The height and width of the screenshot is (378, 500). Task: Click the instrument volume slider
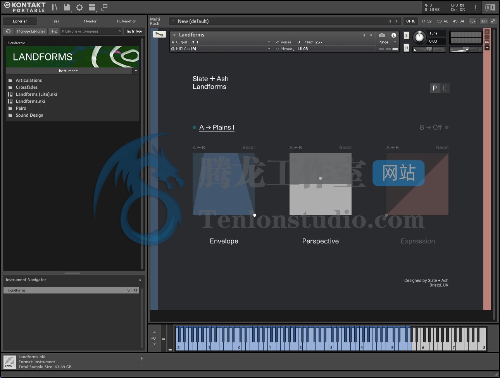pos(466,50)
